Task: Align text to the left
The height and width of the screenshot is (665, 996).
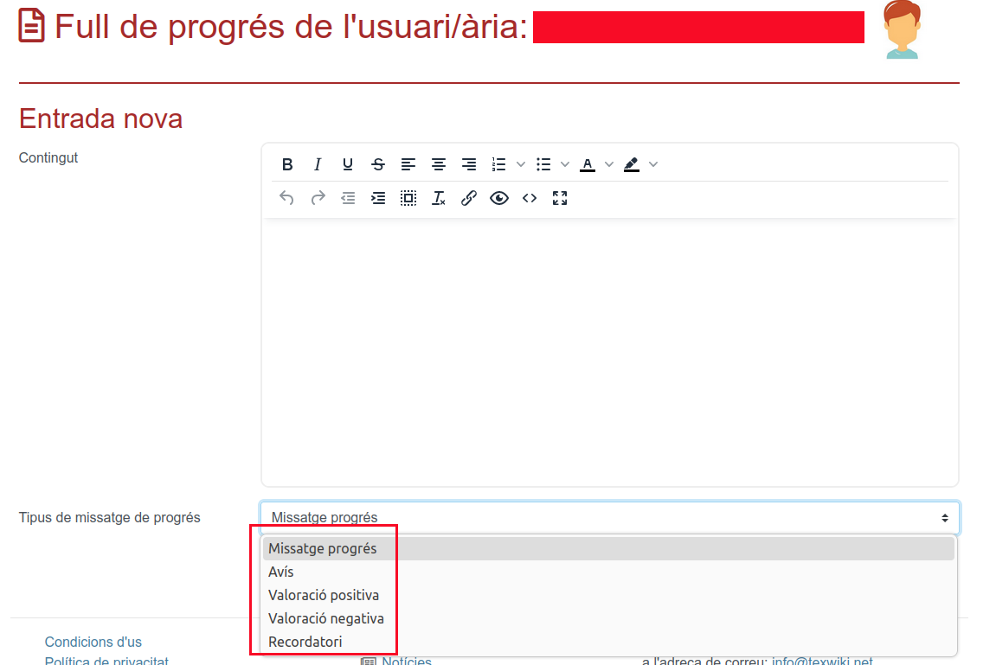Action: 408,164
